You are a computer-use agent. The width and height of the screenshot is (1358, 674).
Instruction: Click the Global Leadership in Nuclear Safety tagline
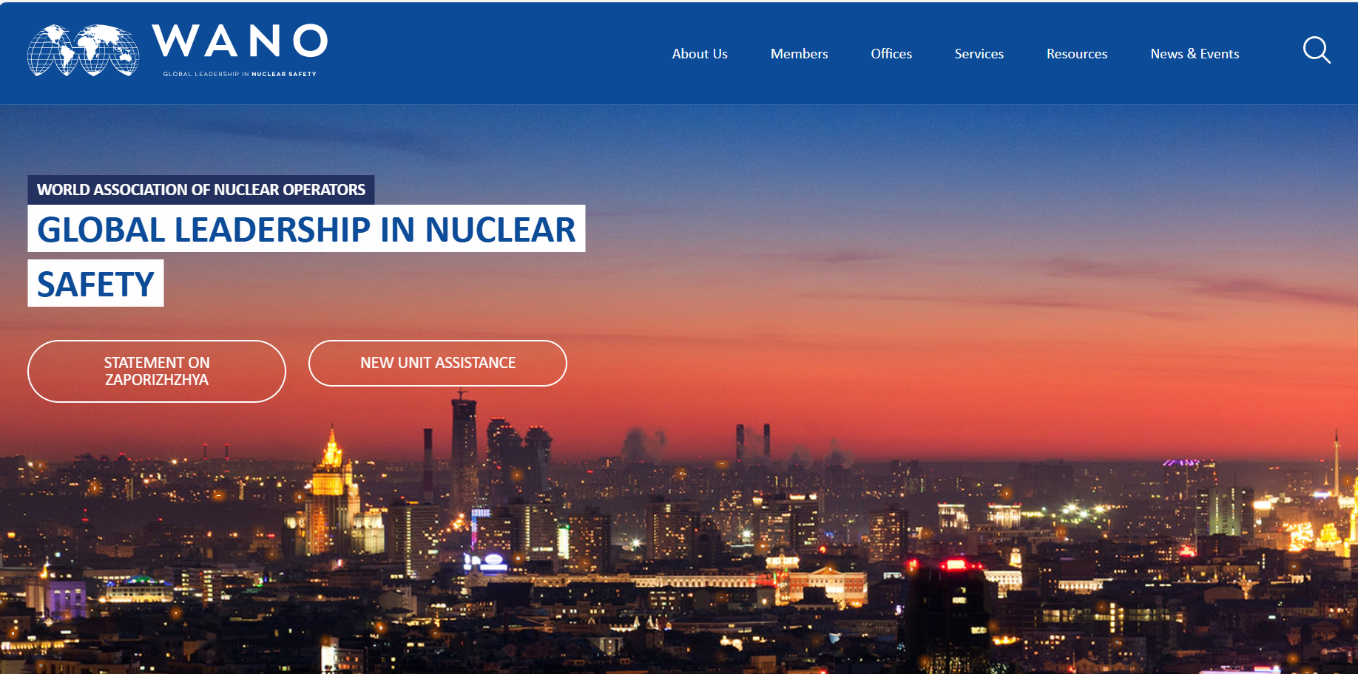click(x=238, y=73)
